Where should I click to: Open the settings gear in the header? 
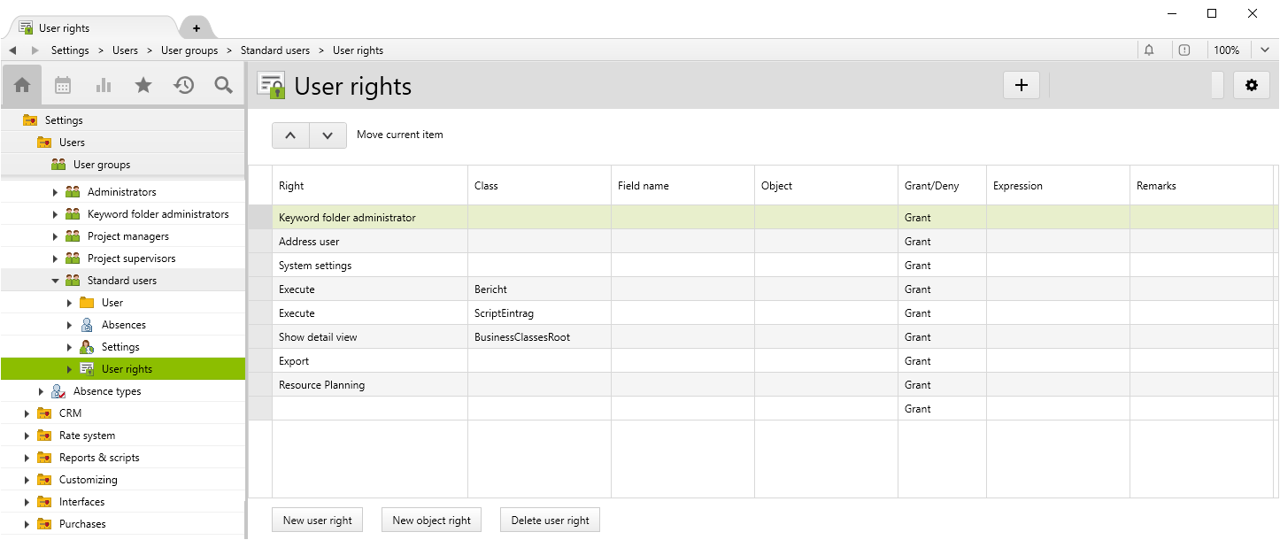(x=1251, y=85)
